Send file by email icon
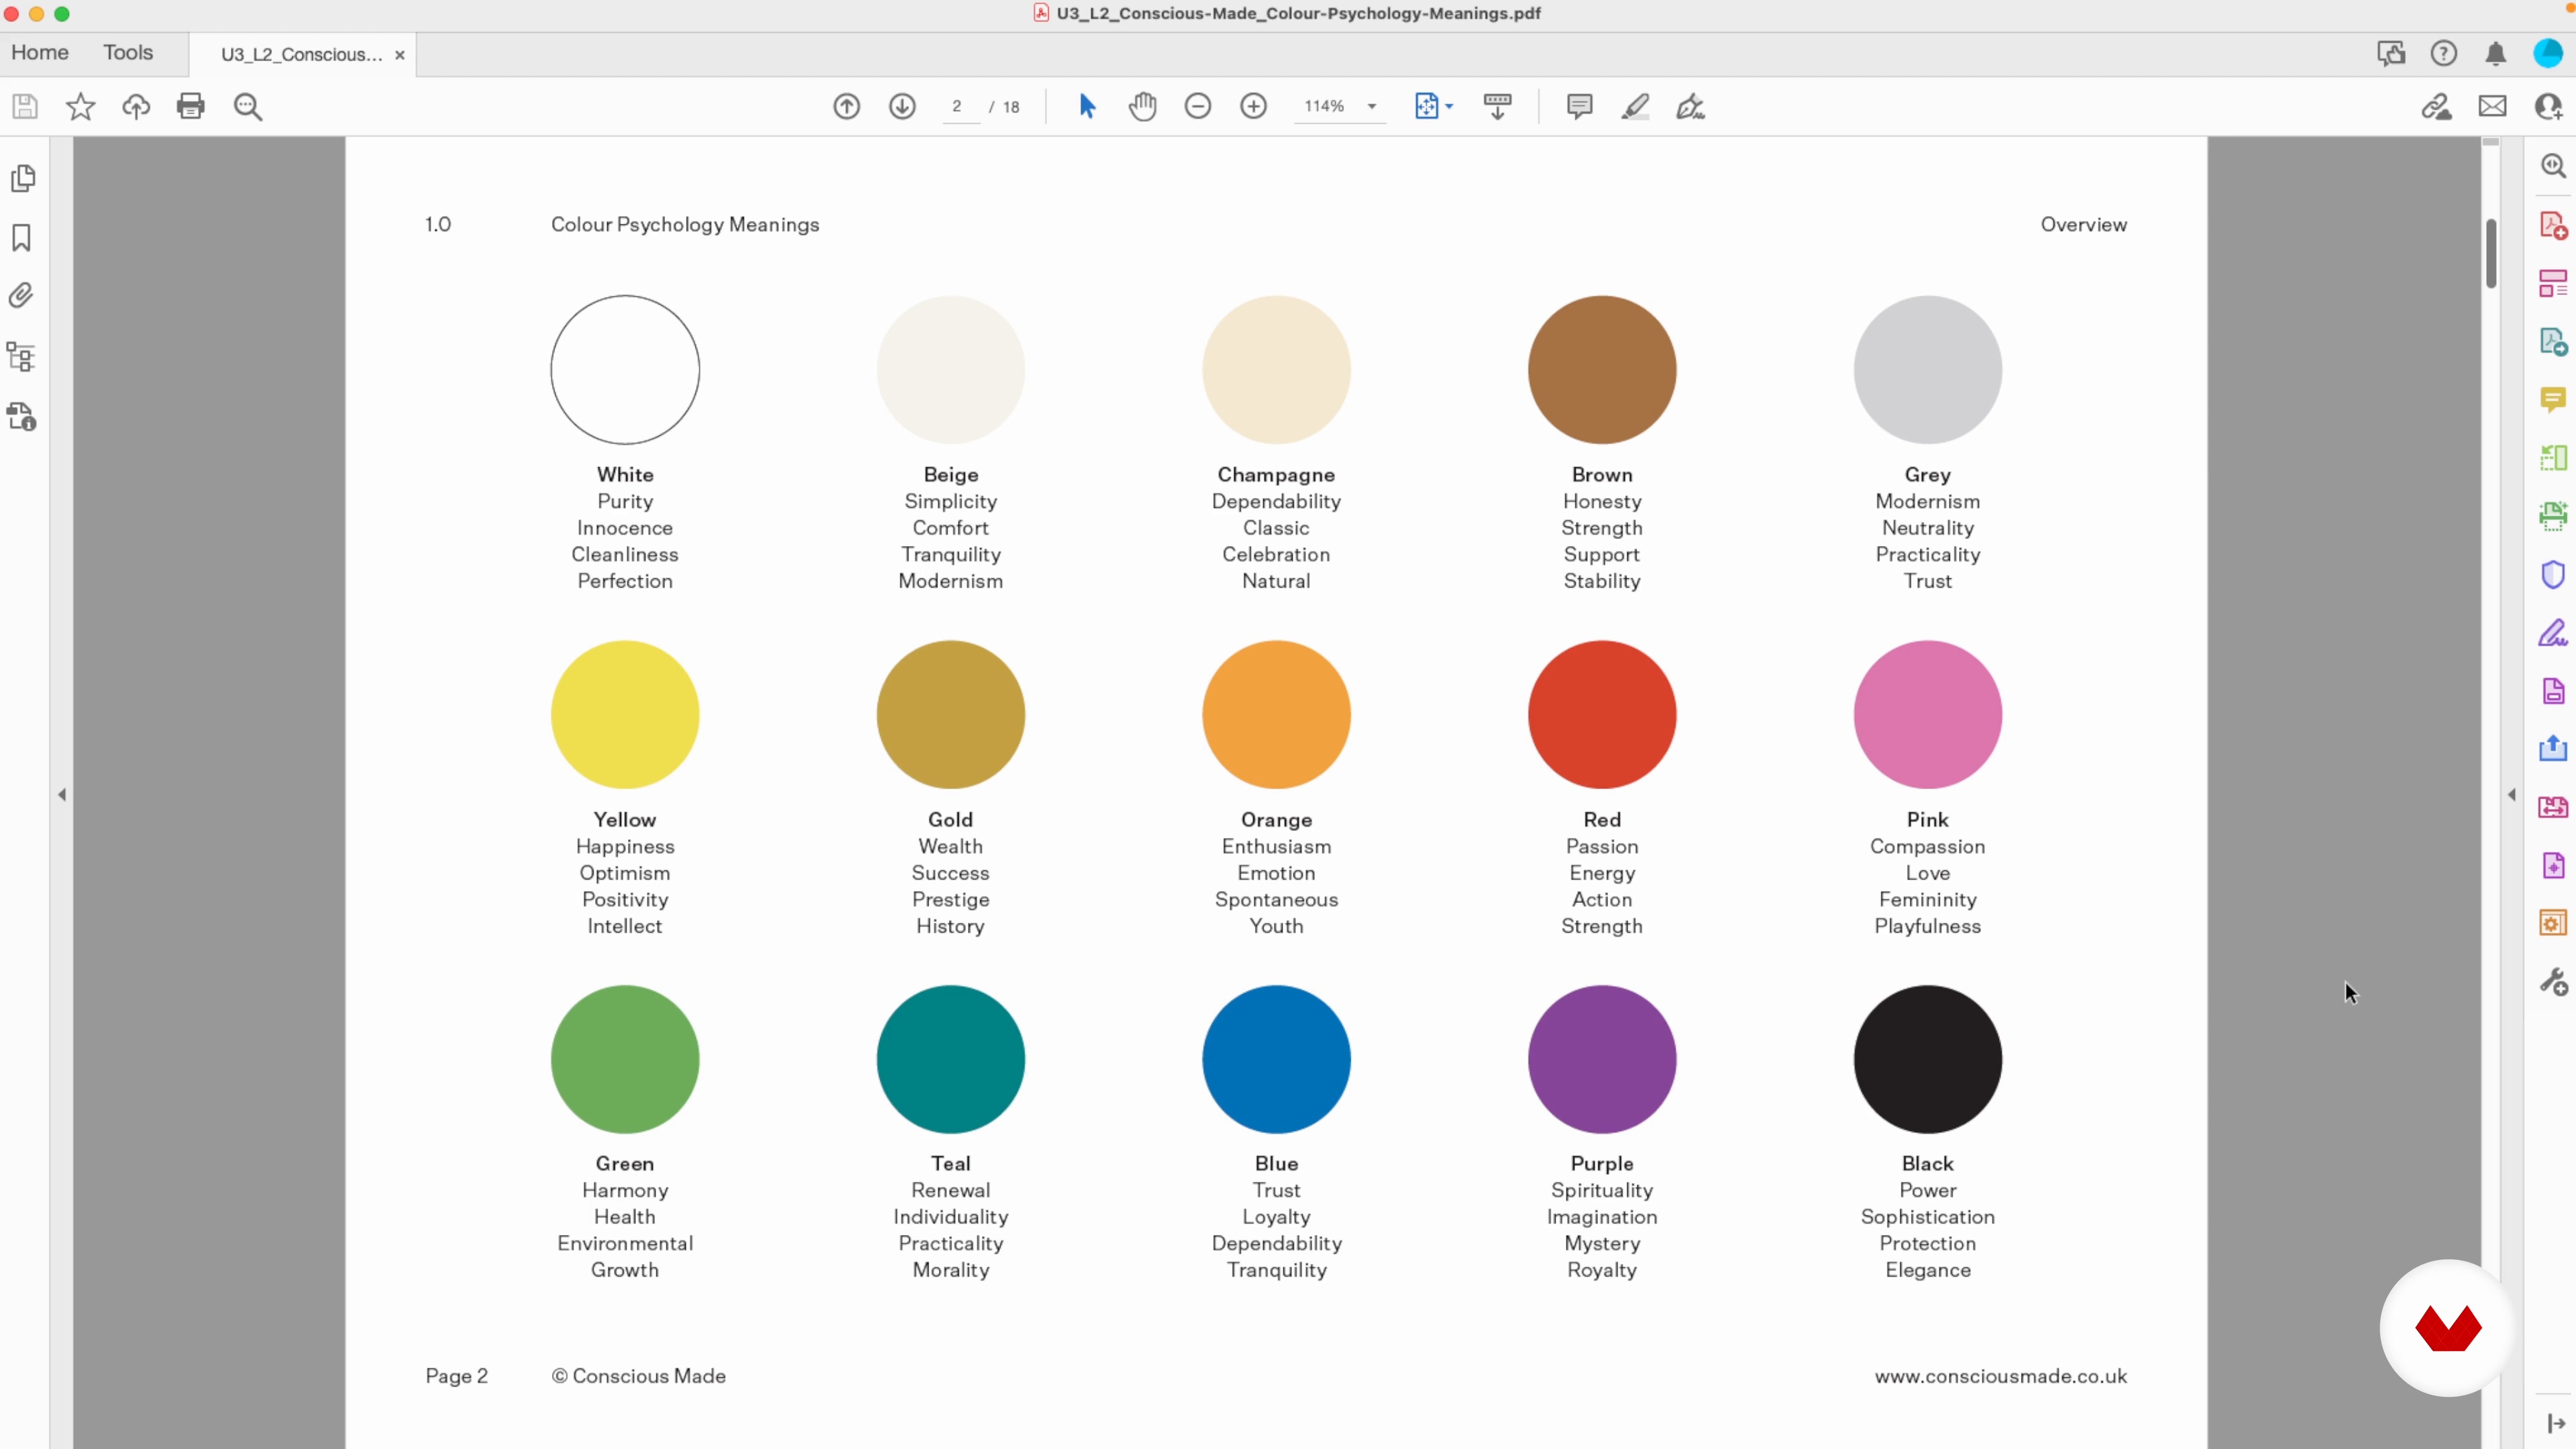The width and height of the screenshot is (2576, 1449). click(x=2492, y=106)
